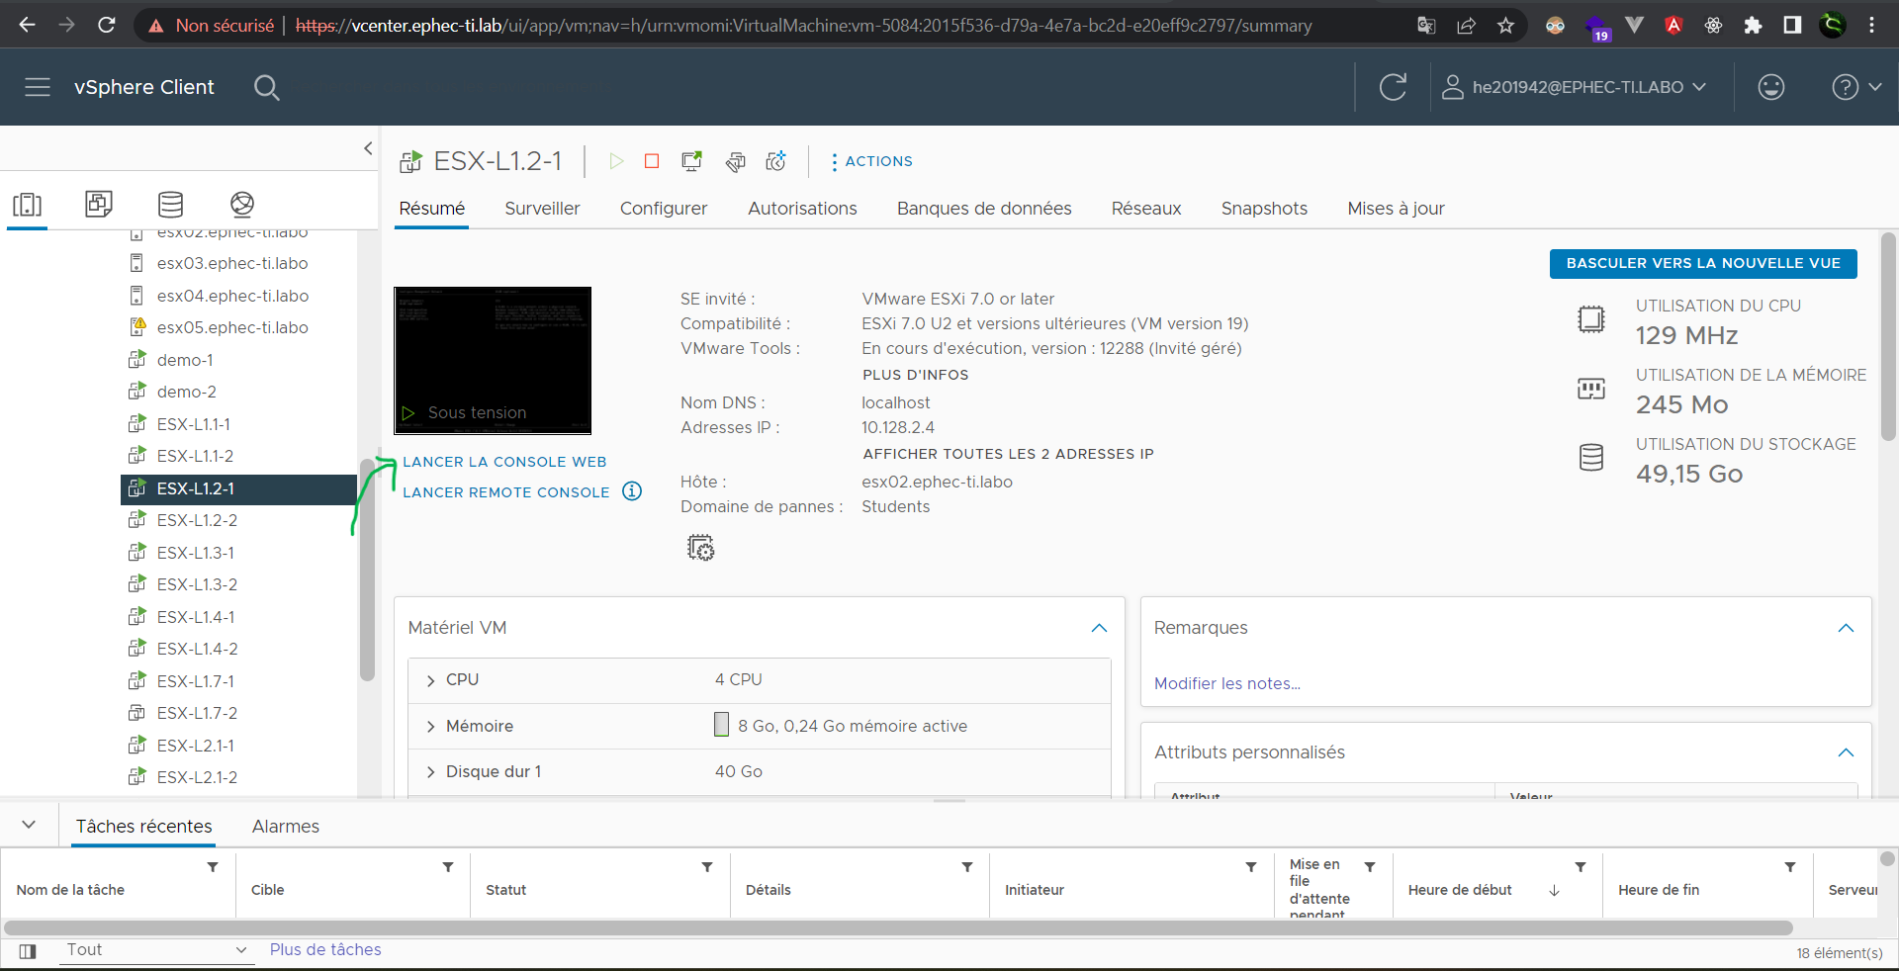Refresh vSphere Client data
The width and height of the screenshot is (1899, 971).
pos(1393,87)
